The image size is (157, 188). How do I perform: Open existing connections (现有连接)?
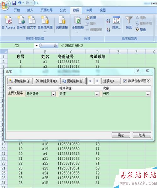click(62, 23)
